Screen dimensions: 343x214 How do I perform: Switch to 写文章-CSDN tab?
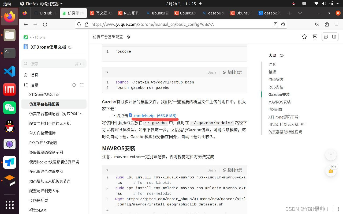coord(101,13)
